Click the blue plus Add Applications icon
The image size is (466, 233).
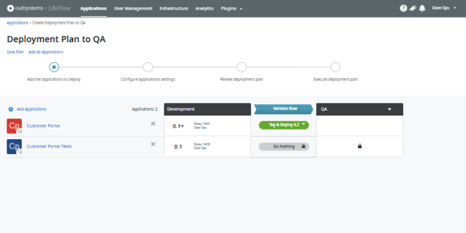click(x=11, y=109)
